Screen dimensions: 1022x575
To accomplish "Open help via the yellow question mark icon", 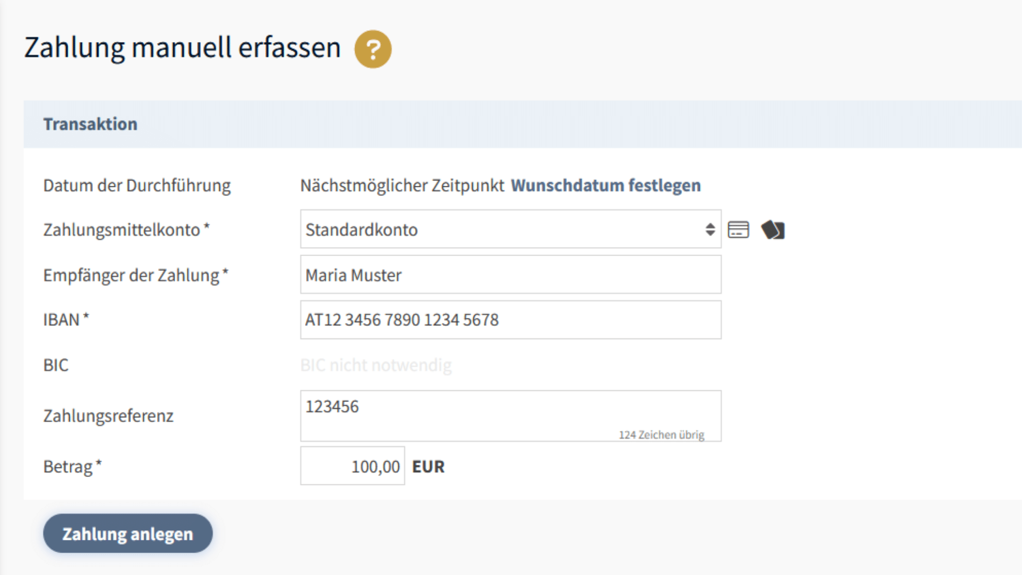I will [x=373, y=49].
